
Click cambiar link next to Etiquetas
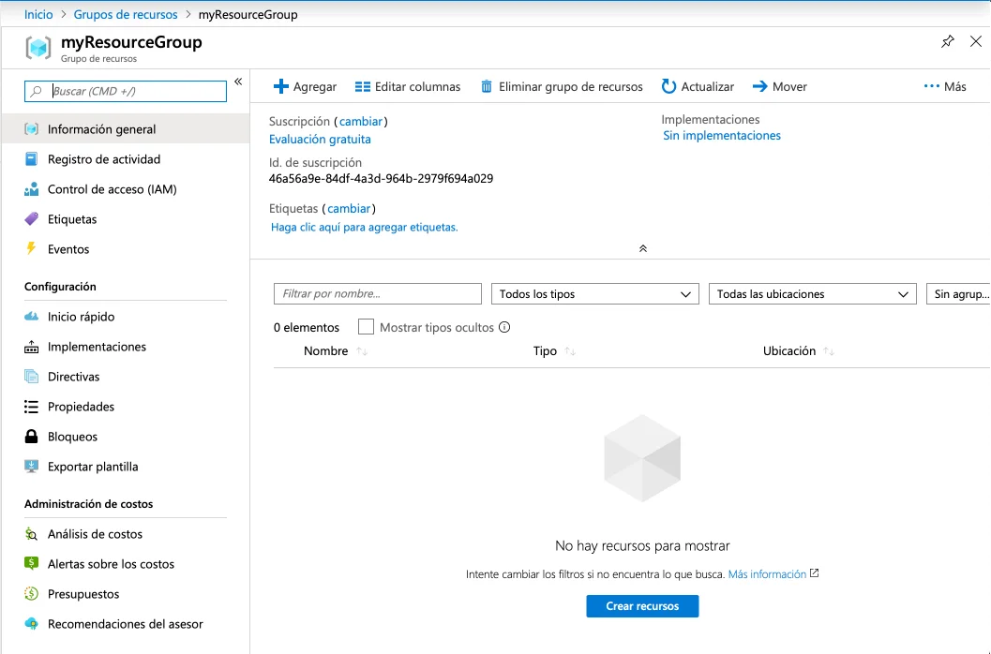click(349, 209)
